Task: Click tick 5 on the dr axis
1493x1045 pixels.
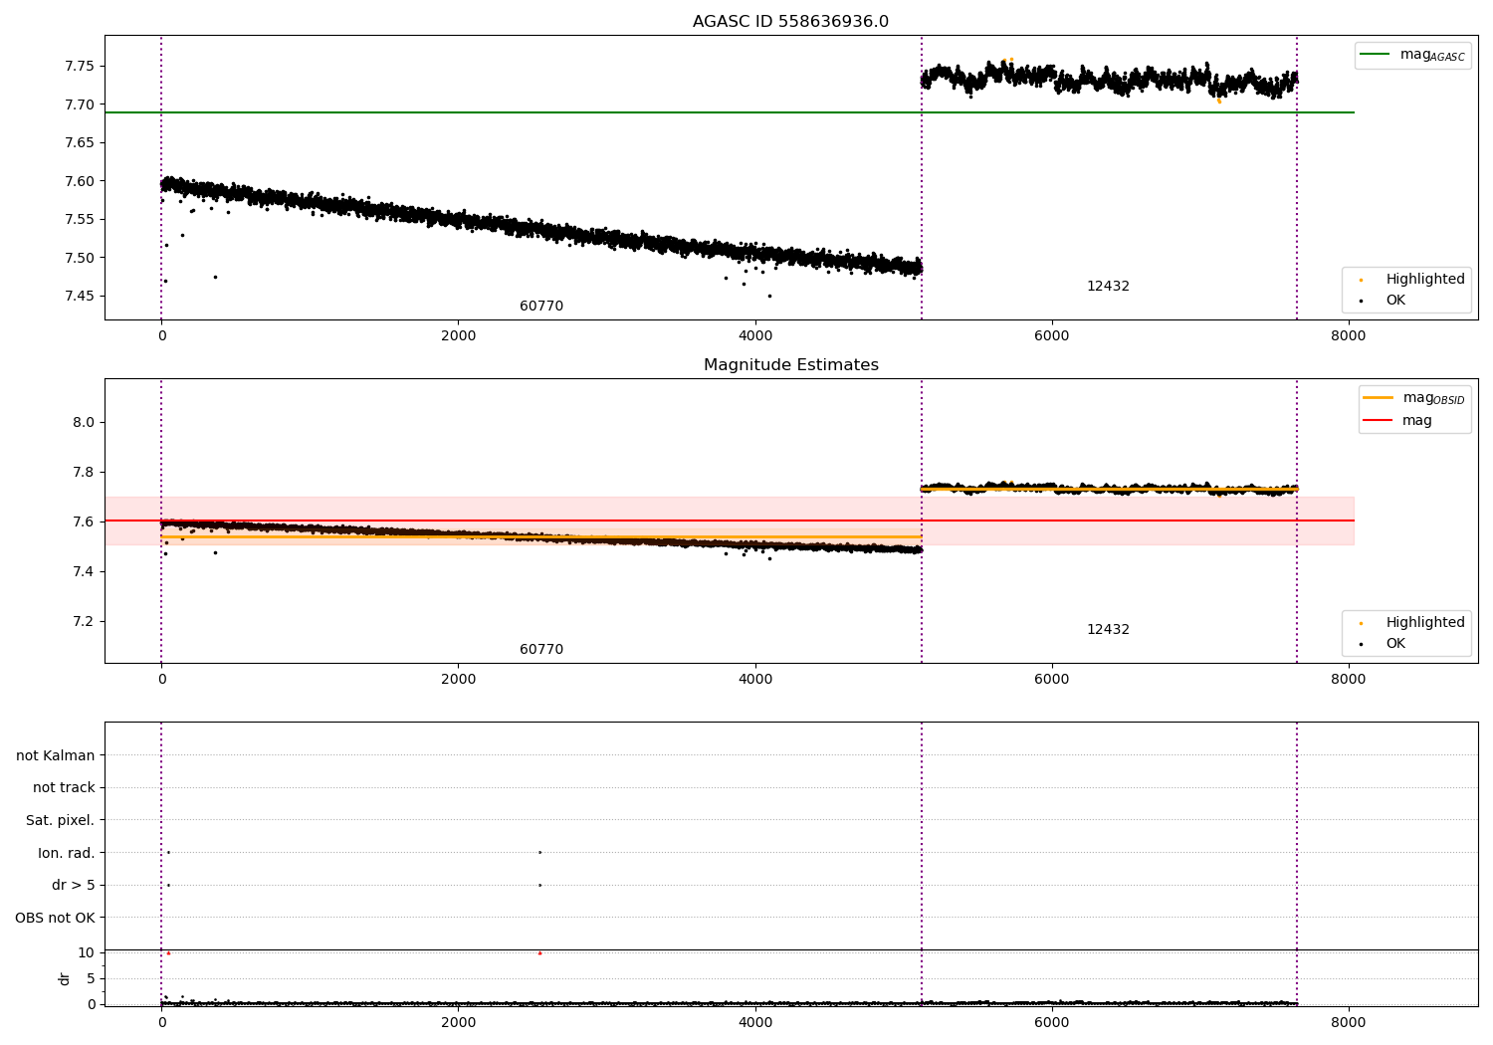Action: tap(91, 979)
